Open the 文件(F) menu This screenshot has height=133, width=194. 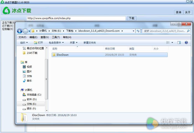coord(22,37)
